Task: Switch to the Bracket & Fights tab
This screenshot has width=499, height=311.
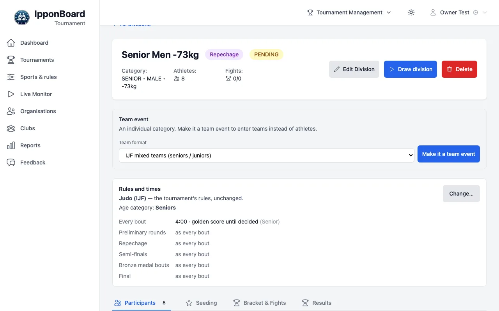Action: tap(259, 303)
